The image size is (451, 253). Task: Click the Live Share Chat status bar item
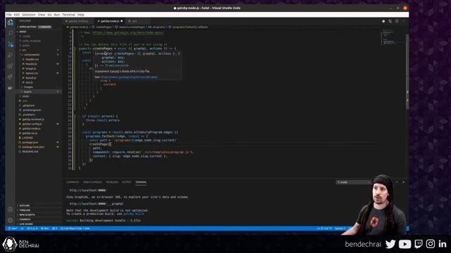pos(75,228)
